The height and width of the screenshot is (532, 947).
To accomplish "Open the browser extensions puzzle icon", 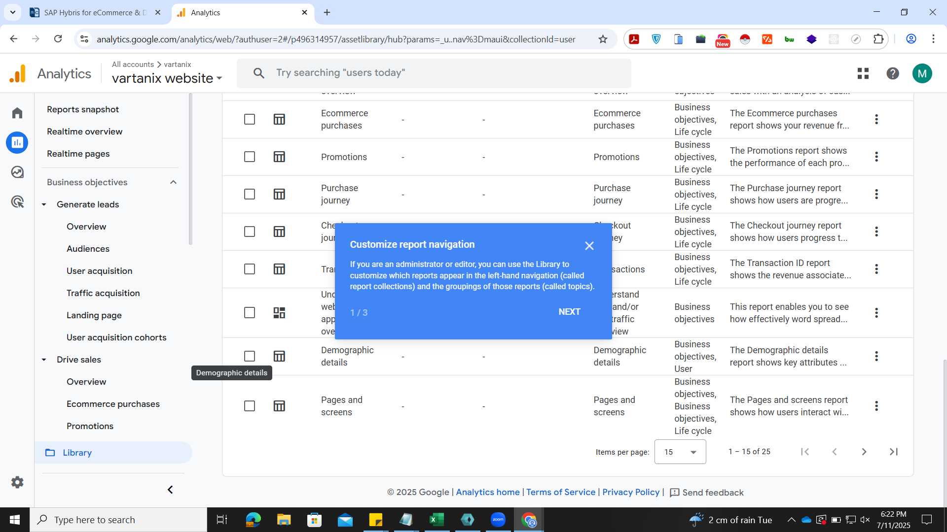I will [x=878, y=39].
